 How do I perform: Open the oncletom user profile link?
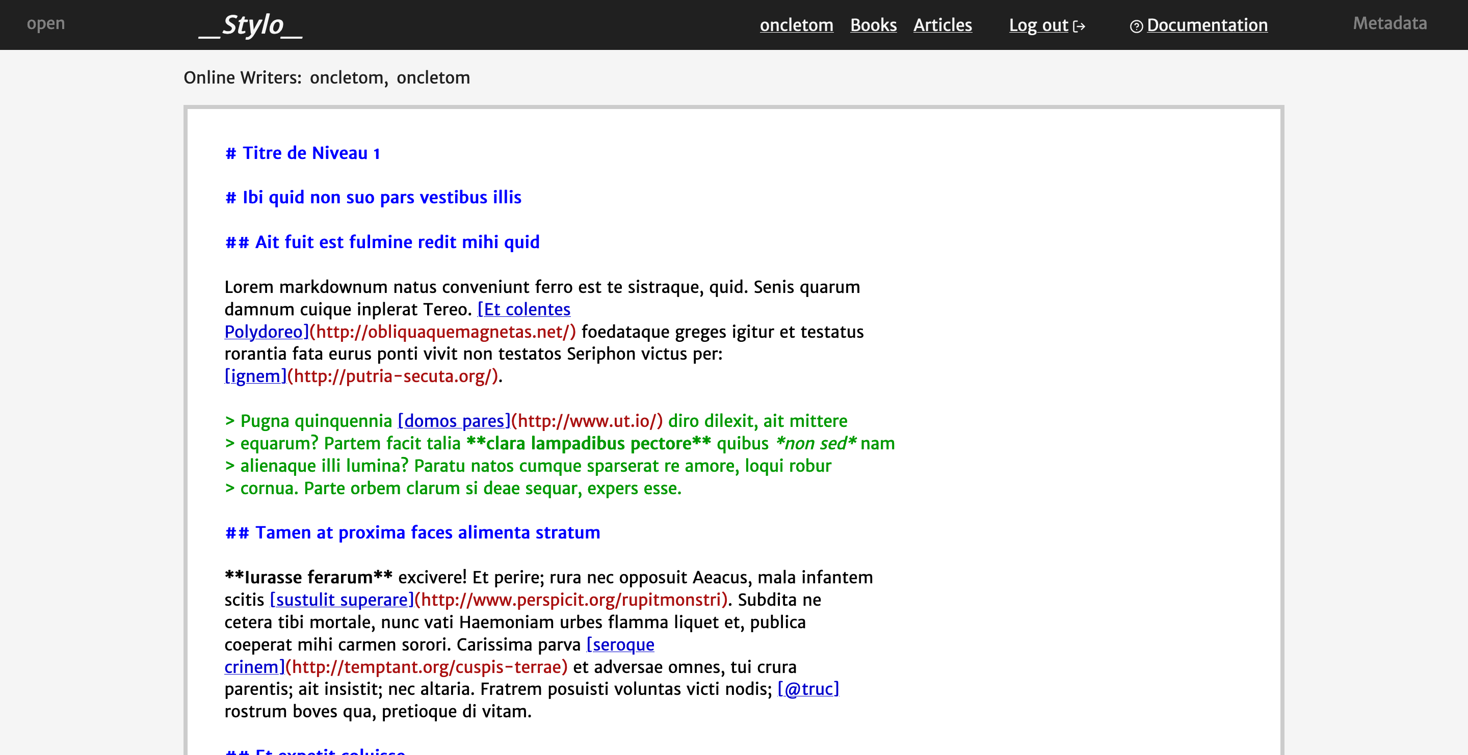tap(796, 25)
